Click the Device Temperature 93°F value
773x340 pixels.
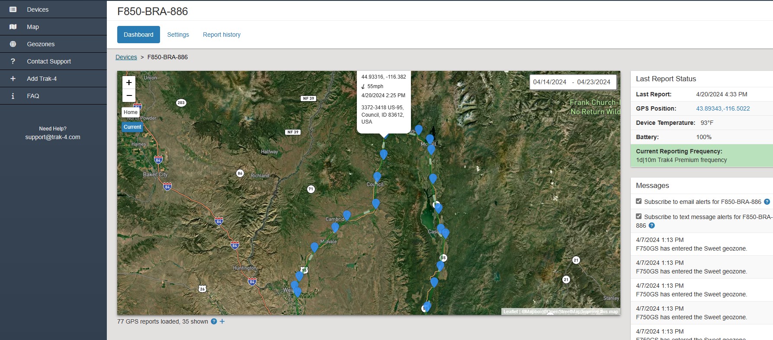click(x=707, y=123)
